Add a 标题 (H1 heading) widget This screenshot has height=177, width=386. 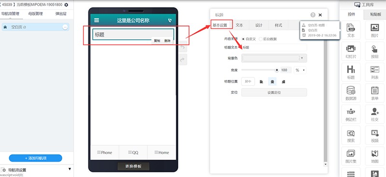tap(351, 72)
